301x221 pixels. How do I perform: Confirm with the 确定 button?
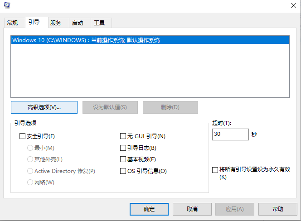pos(149,209)
